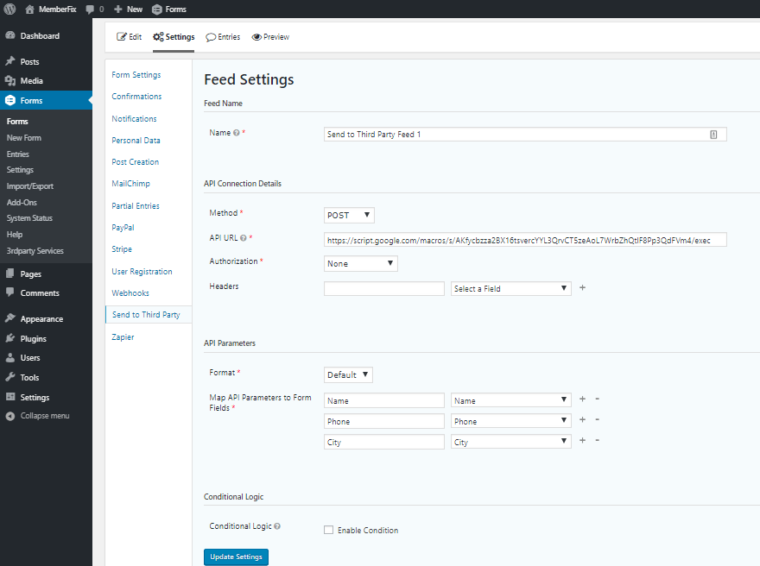
Task: Add a row after Phone parameter mapping
Action: 583,419
